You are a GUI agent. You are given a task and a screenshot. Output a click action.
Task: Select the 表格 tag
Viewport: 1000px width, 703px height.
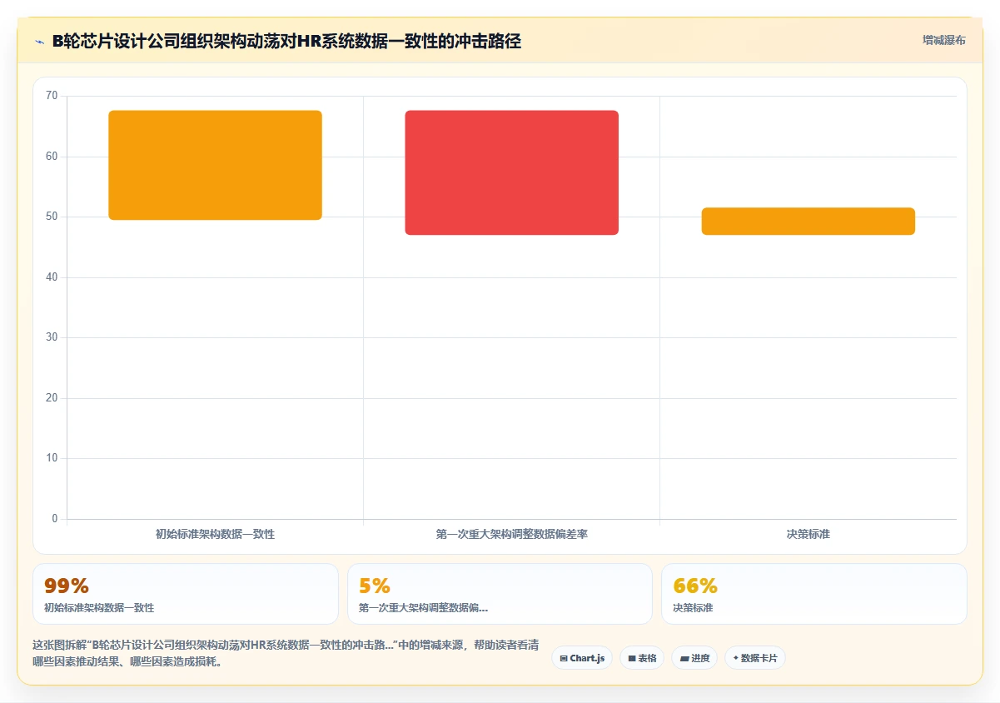point(642,658)
